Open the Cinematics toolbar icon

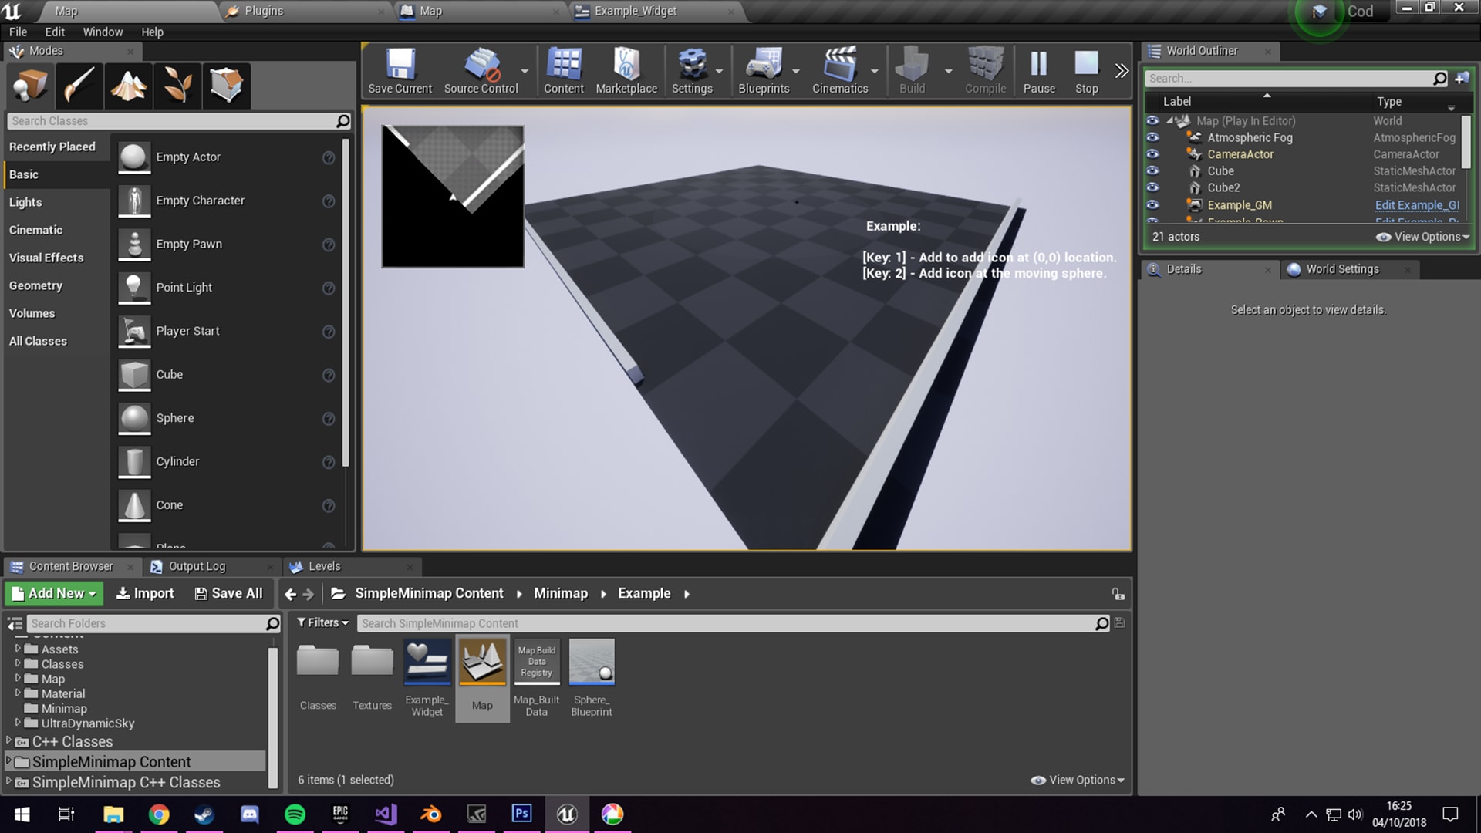coord(840,71)
